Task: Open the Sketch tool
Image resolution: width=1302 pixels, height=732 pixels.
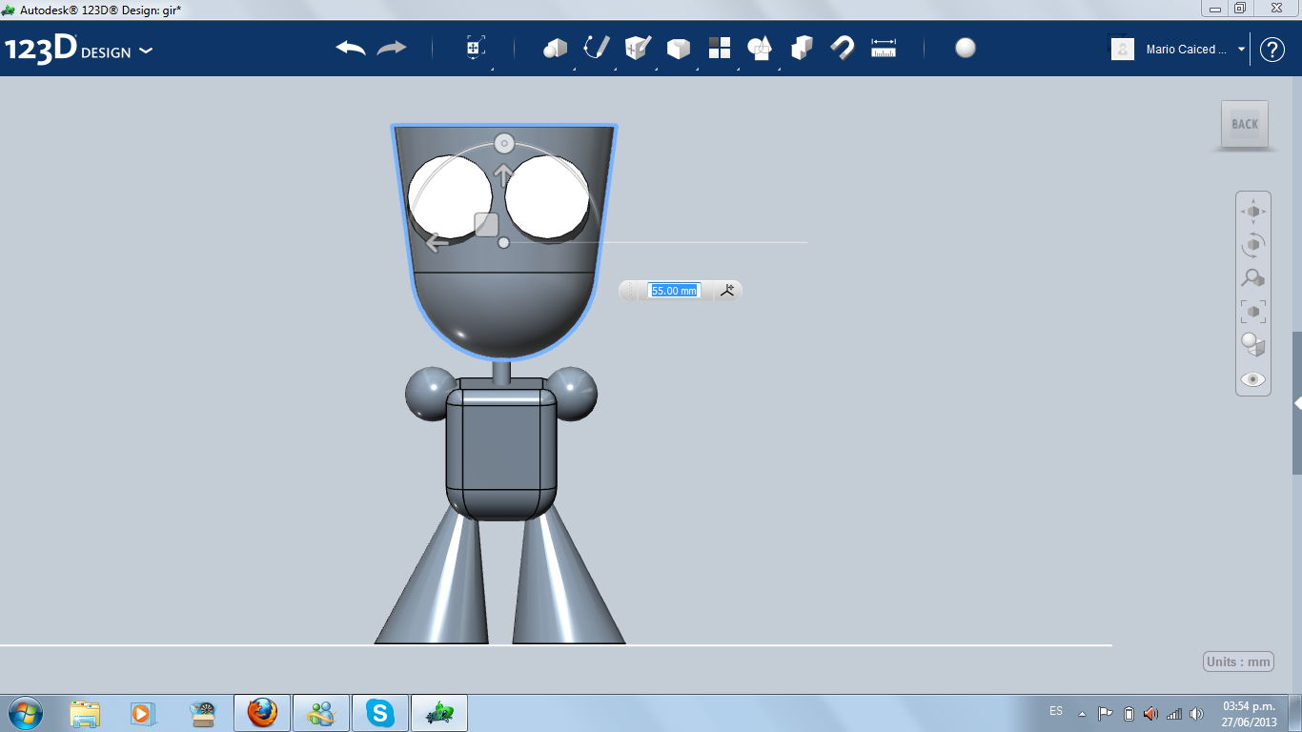Action: point(597,48)
